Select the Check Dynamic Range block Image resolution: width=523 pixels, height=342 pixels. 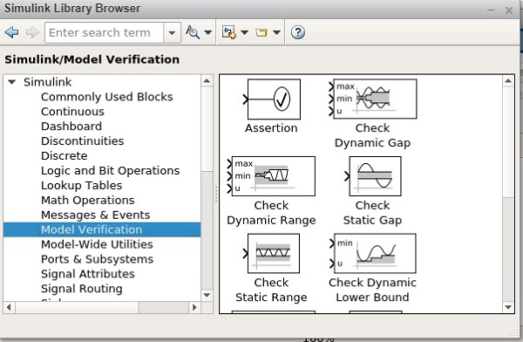[x=271, y=176]
